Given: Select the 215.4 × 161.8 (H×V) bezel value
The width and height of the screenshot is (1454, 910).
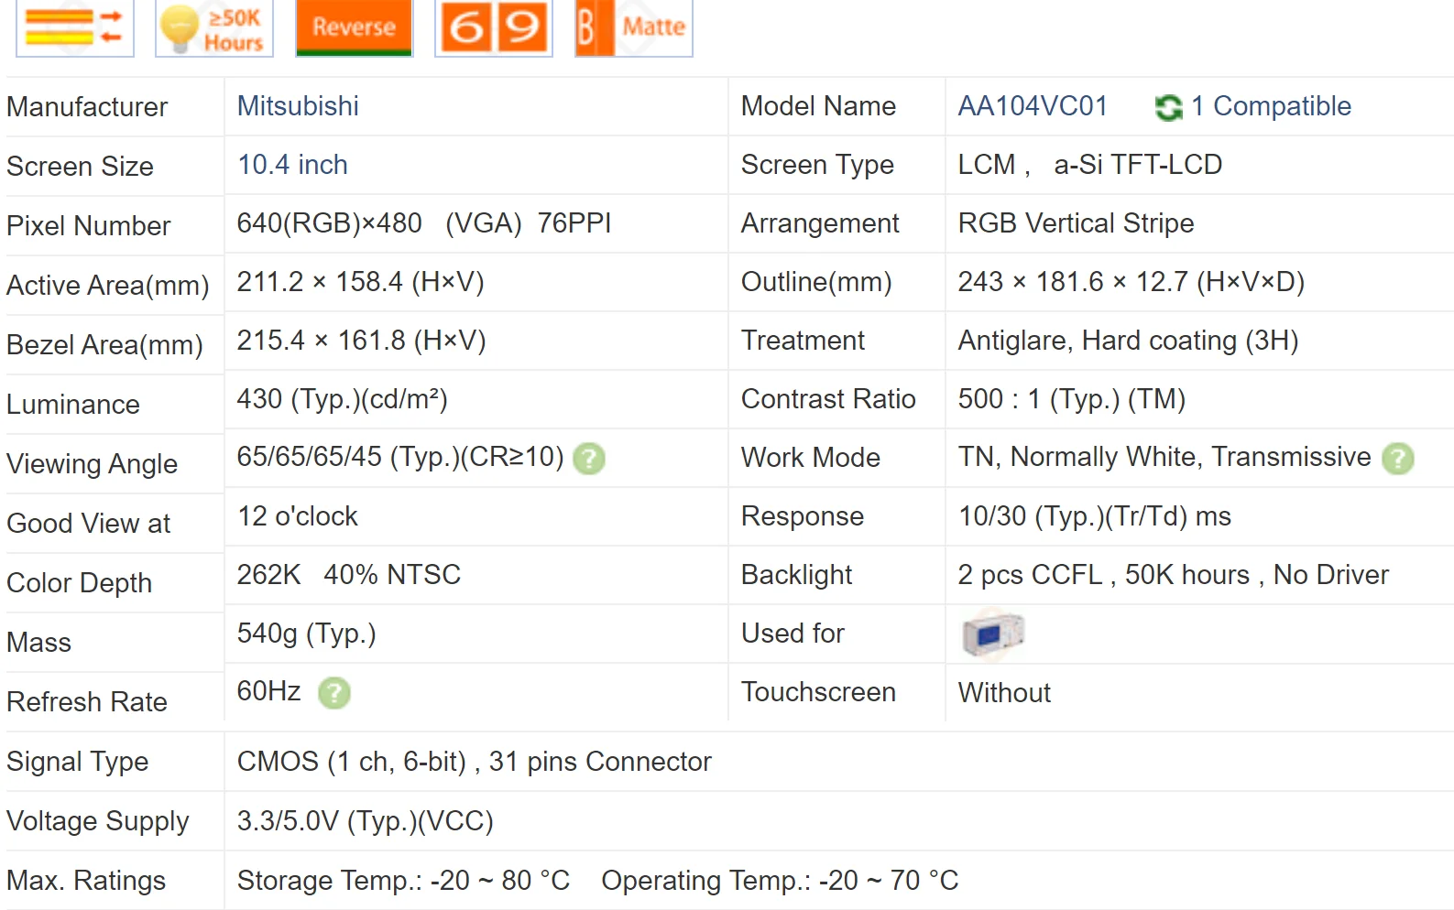Looking at the screenshot, I should tap(361, 341).
